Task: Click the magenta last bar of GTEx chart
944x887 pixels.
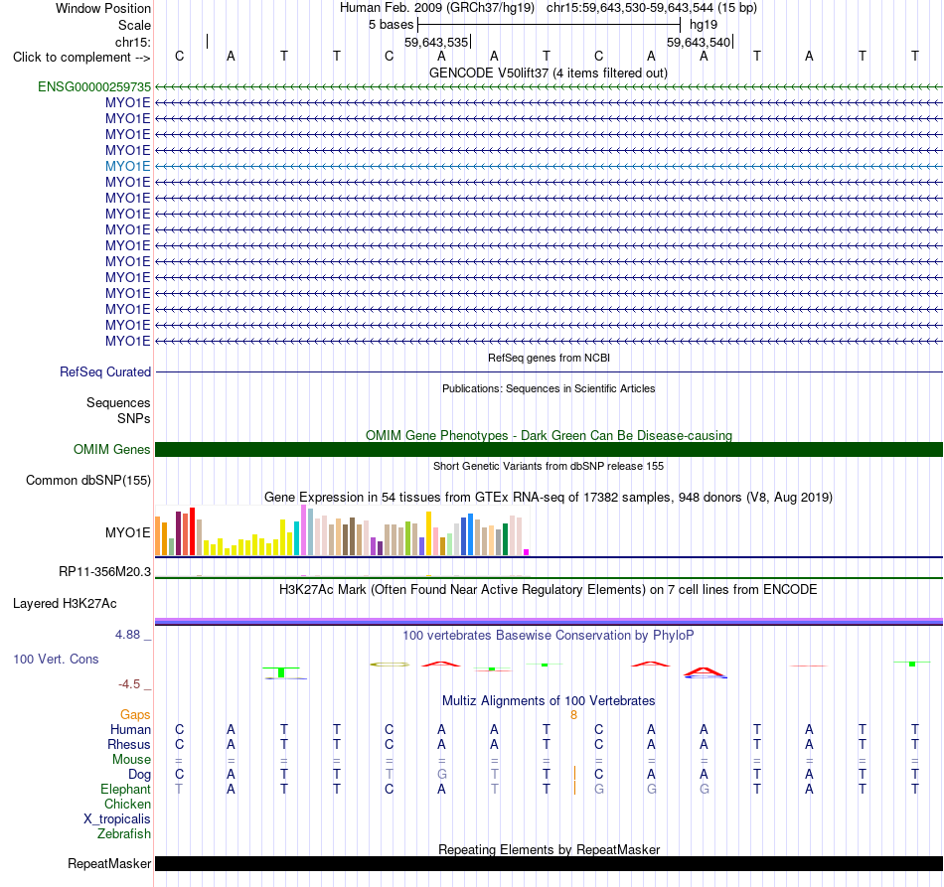Action: tap(527, 552)
